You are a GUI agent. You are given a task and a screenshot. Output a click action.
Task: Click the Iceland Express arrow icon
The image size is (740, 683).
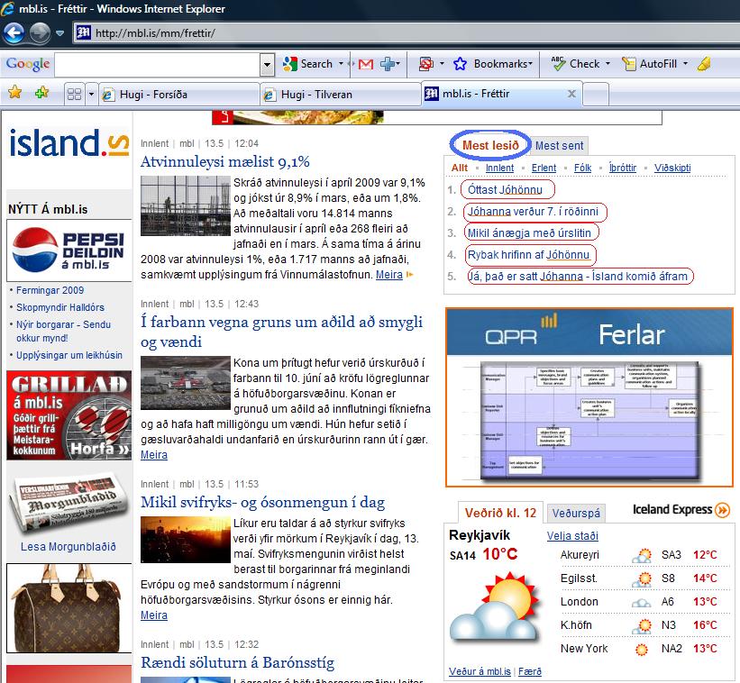722,509
